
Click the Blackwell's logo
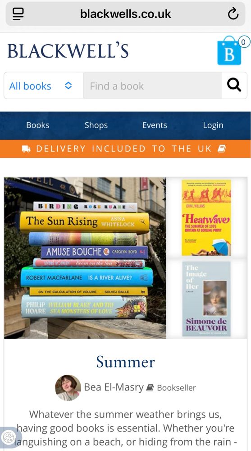tap(68, 51)
